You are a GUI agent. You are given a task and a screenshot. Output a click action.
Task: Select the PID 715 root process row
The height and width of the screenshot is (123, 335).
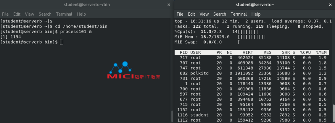click(252, 104)
